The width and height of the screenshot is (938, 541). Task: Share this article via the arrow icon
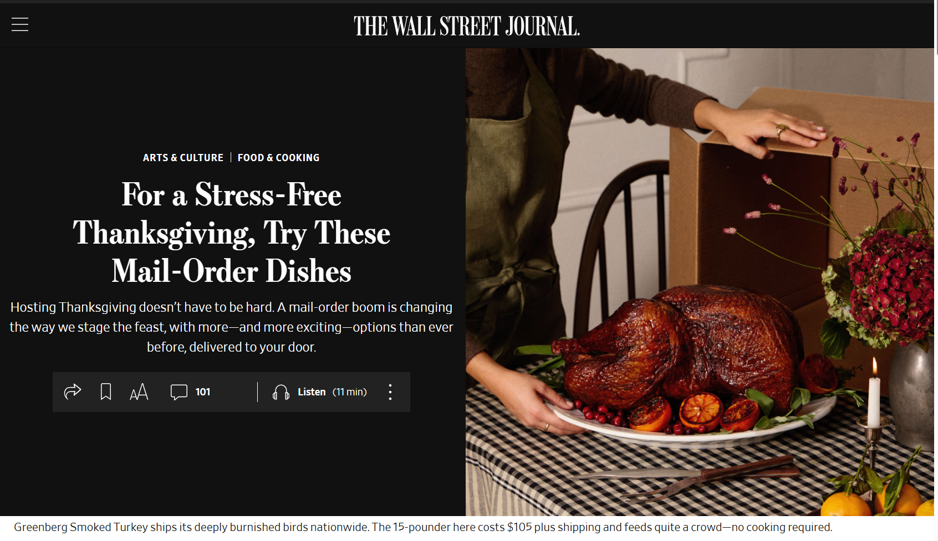click(73, 392)
